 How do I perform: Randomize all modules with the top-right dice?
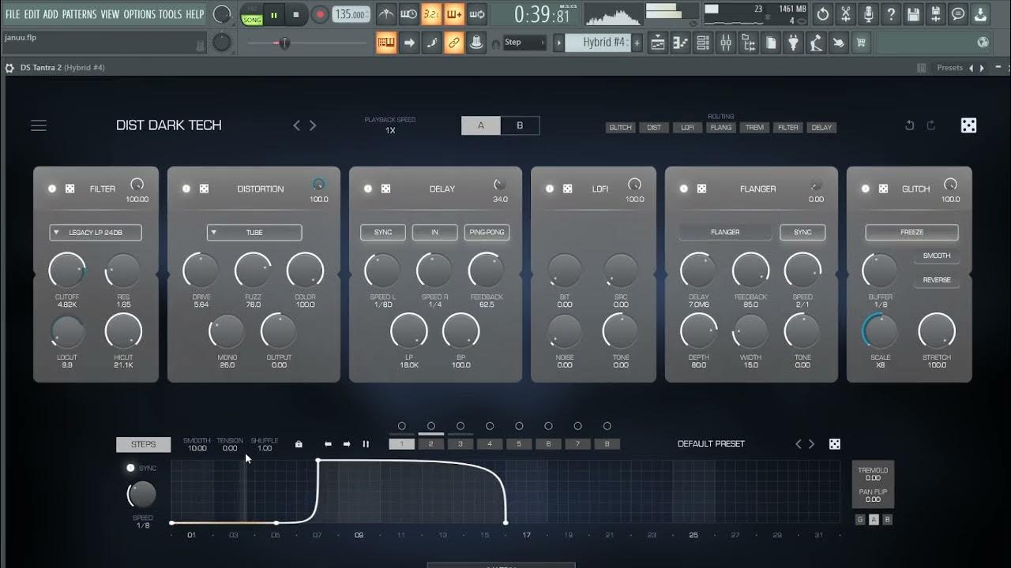point(968,125)
